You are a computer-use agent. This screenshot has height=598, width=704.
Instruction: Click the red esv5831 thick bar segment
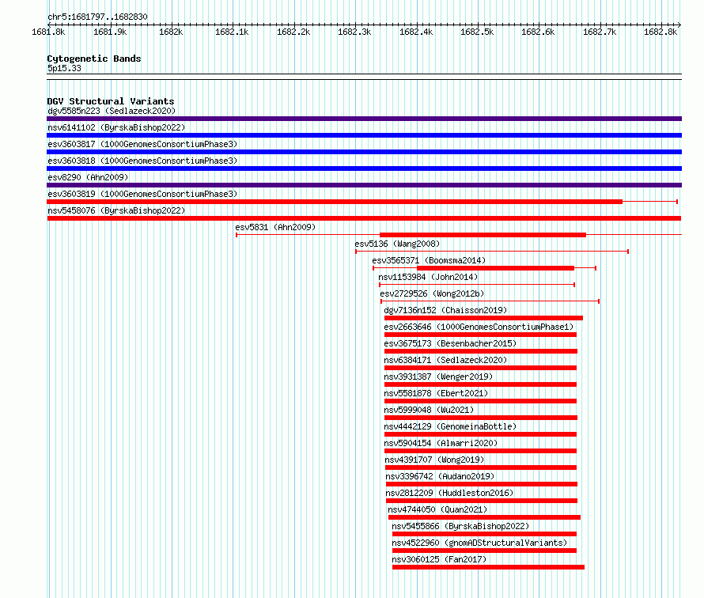(483, 235)
